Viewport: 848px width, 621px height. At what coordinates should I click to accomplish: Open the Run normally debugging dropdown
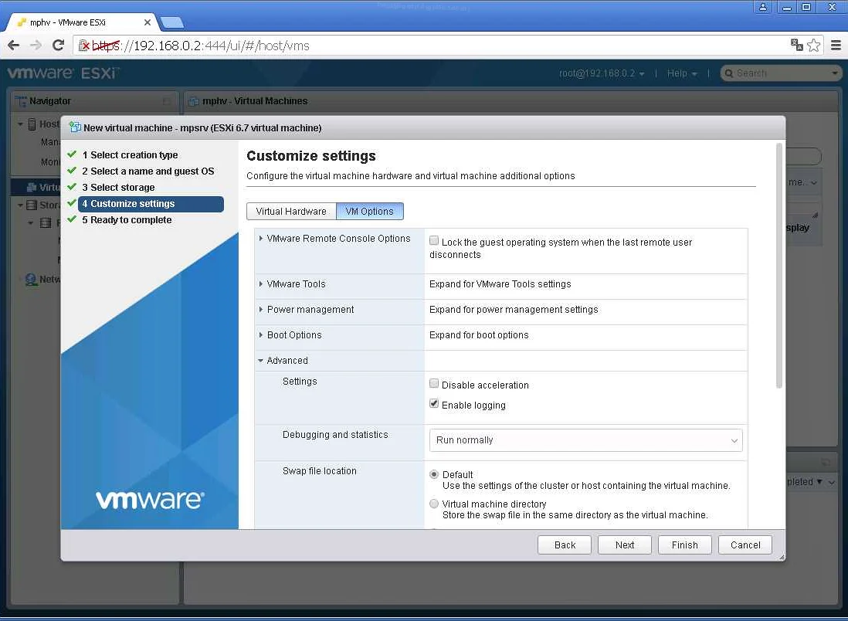[x=585, y=440]
